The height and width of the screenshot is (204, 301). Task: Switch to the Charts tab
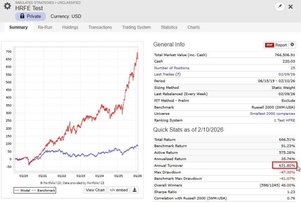[193, 27]
